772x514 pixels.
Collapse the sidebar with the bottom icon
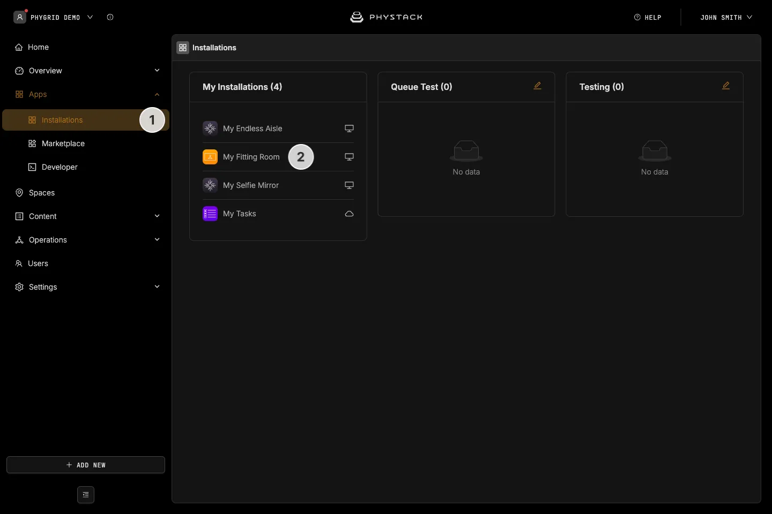86,495
